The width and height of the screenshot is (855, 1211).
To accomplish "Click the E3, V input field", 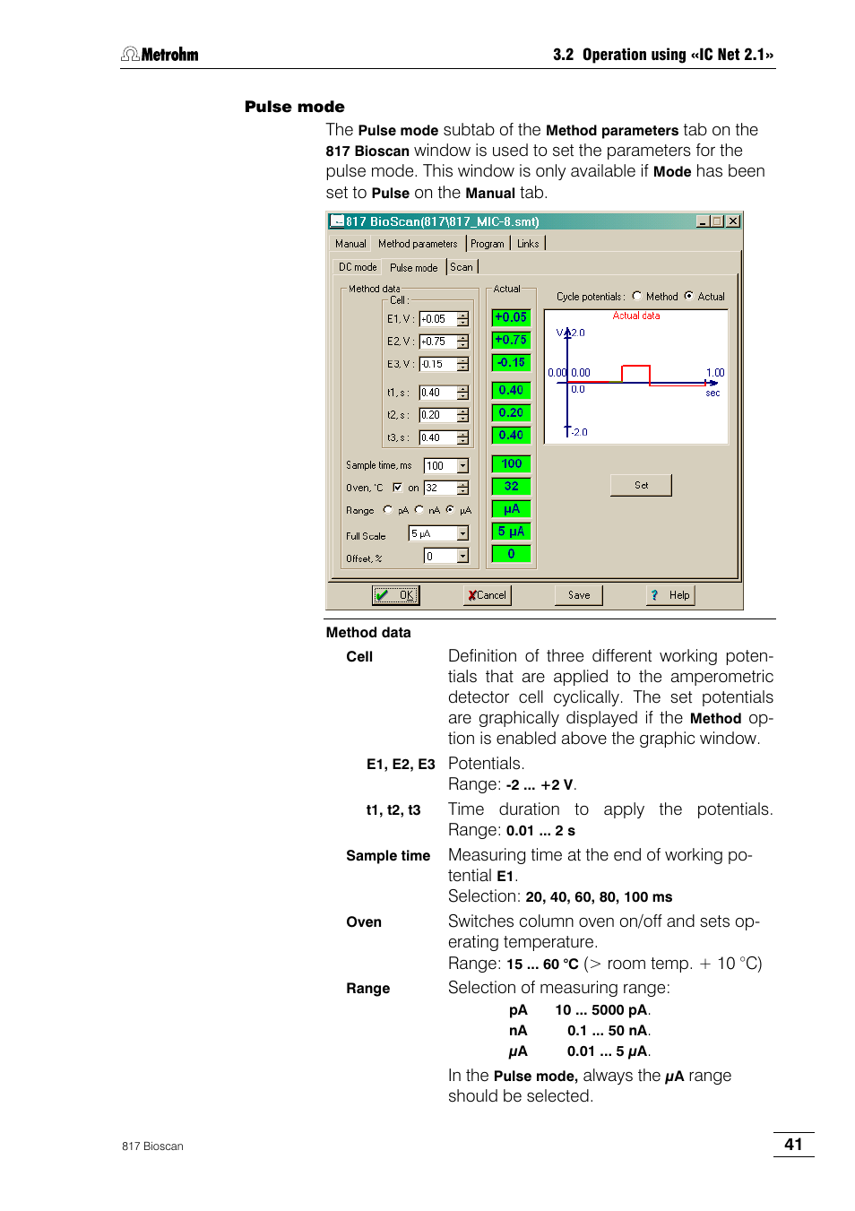I will (437, 364).
